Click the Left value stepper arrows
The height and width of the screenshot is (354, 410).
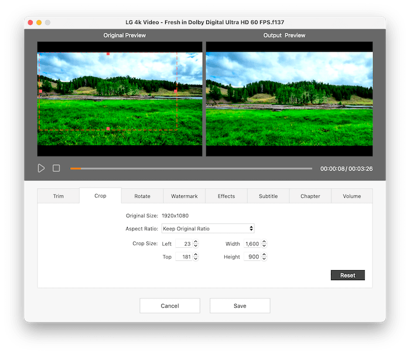pos(196,244)
